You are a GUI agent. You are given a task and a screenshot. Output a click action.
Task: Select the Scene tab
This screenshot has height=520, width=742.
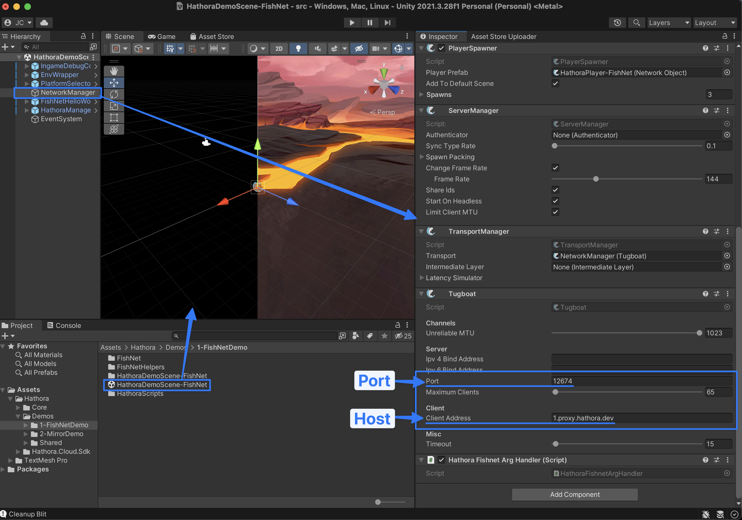click(120, 36)
